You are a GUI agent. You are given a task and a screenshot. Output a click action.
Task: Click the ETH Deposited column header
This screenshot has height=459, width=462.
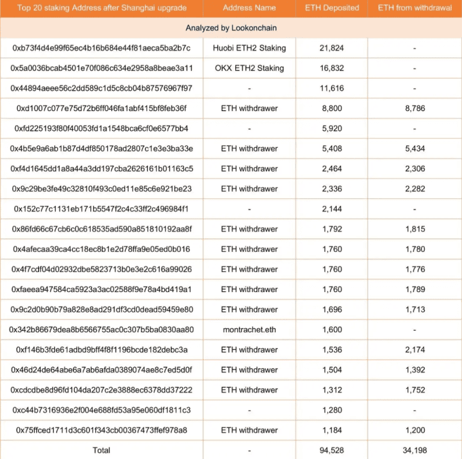click(332, 8)
